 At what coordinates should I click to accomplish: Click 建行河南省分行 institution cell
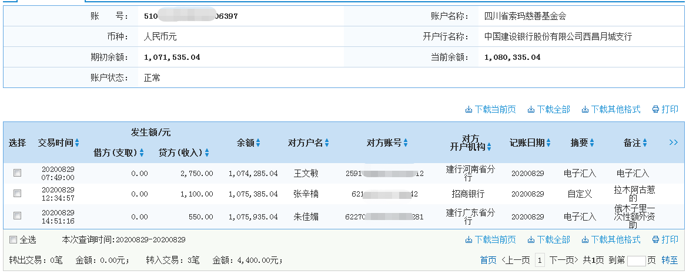[x=470, y=174]
